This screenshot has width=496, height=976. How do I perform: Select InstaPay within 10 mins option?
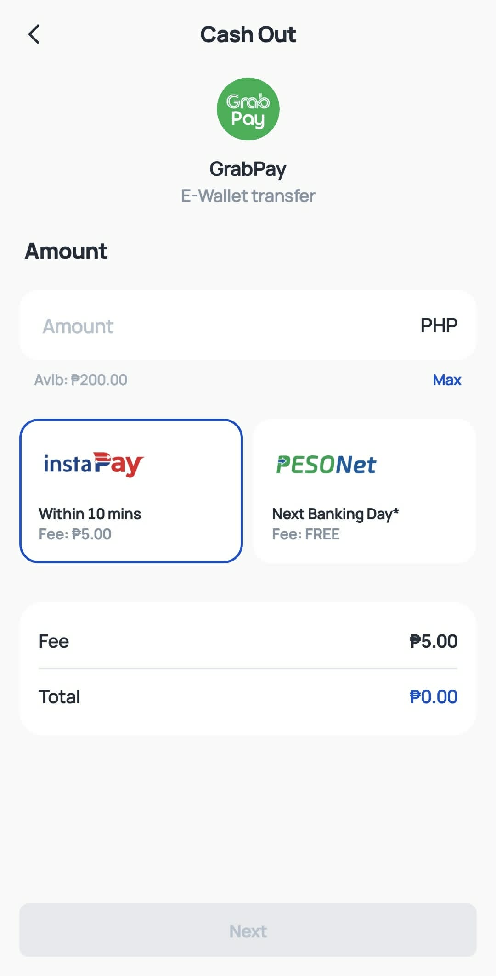[x=131, y=491]
